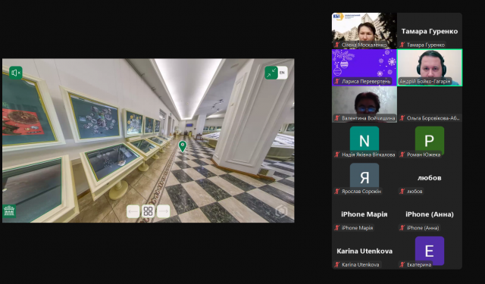Select the iPhone (Анна) participant tile
485x284 pixels.
(x=430, y=214)
